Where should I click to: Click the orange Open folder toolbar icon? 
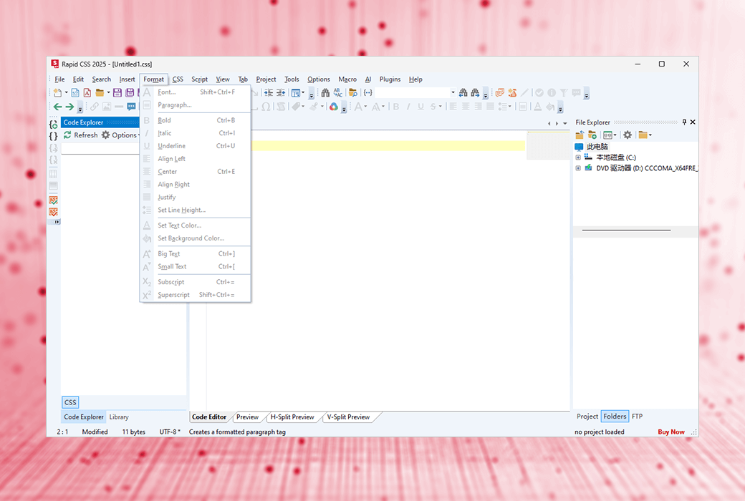(100, 92)
